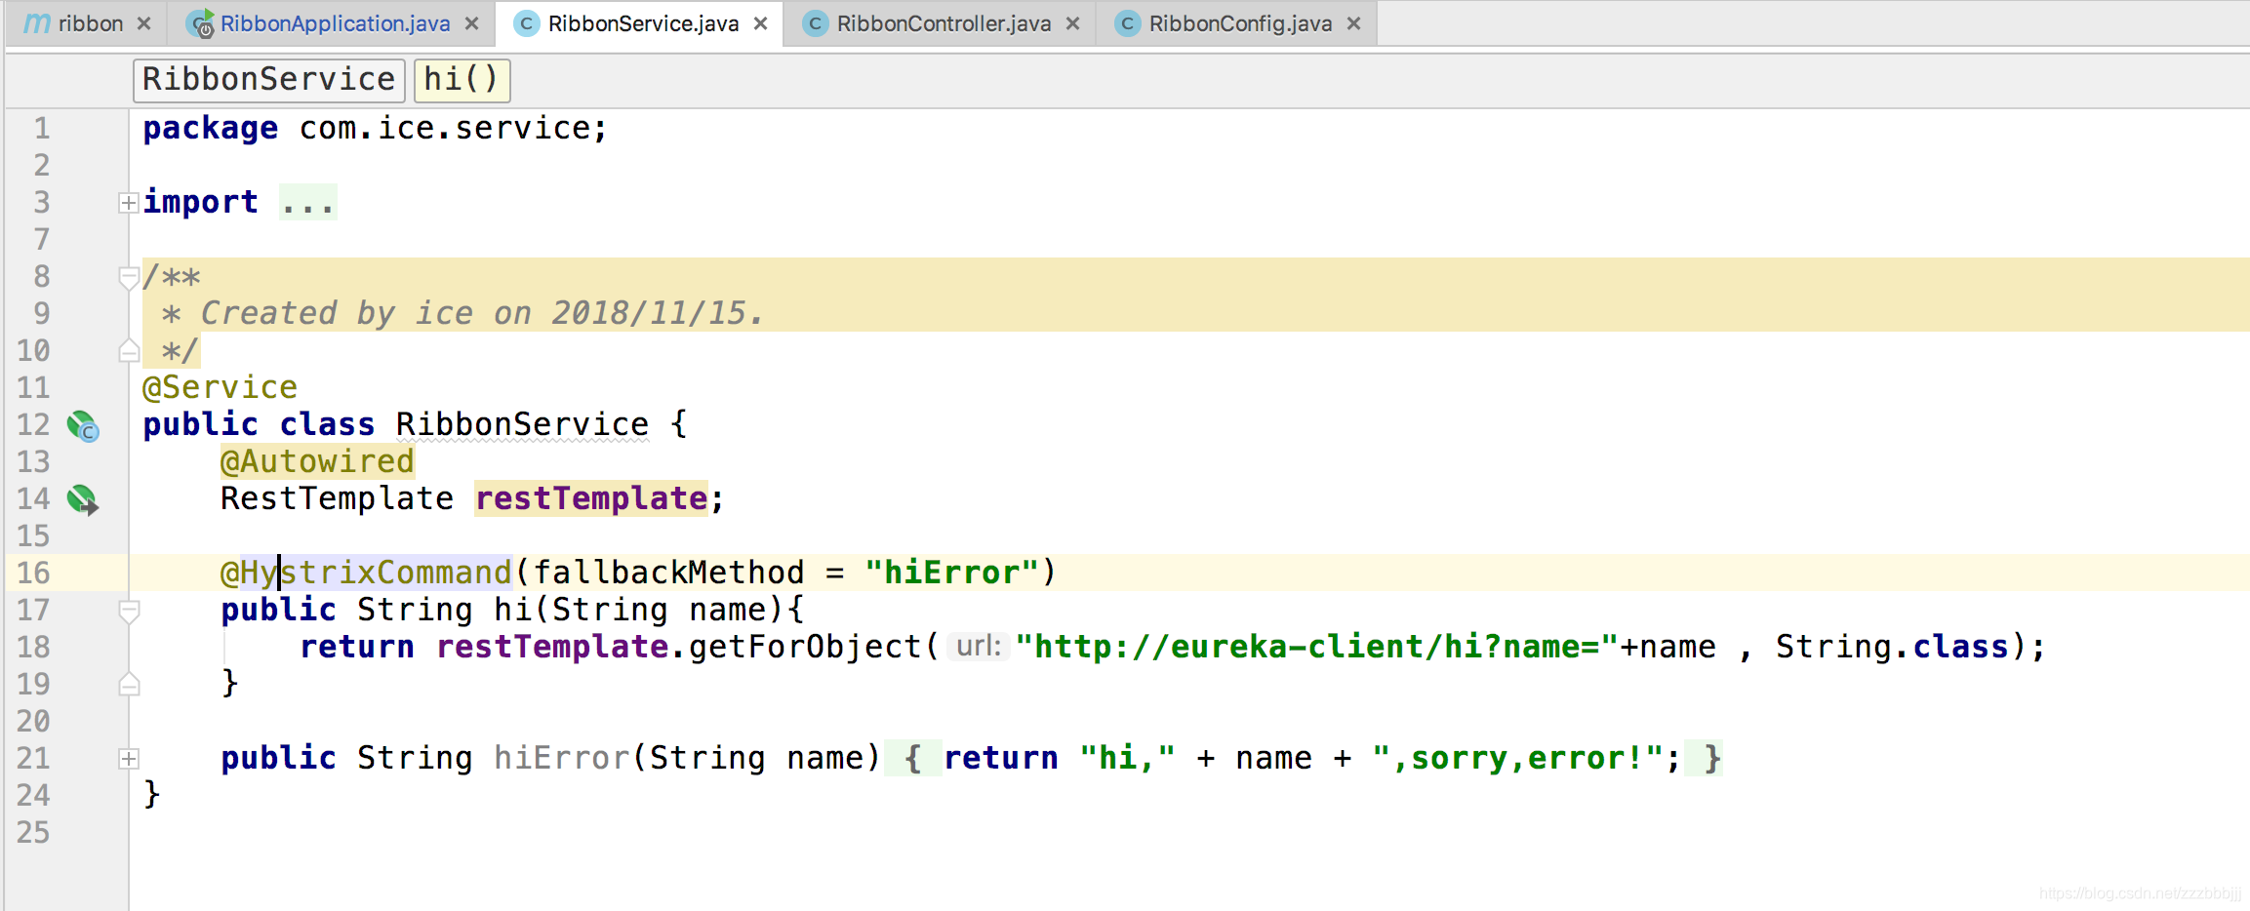Click the class icon on RibbonService.java tab
2250x911 pixels.
click(526, 23)
